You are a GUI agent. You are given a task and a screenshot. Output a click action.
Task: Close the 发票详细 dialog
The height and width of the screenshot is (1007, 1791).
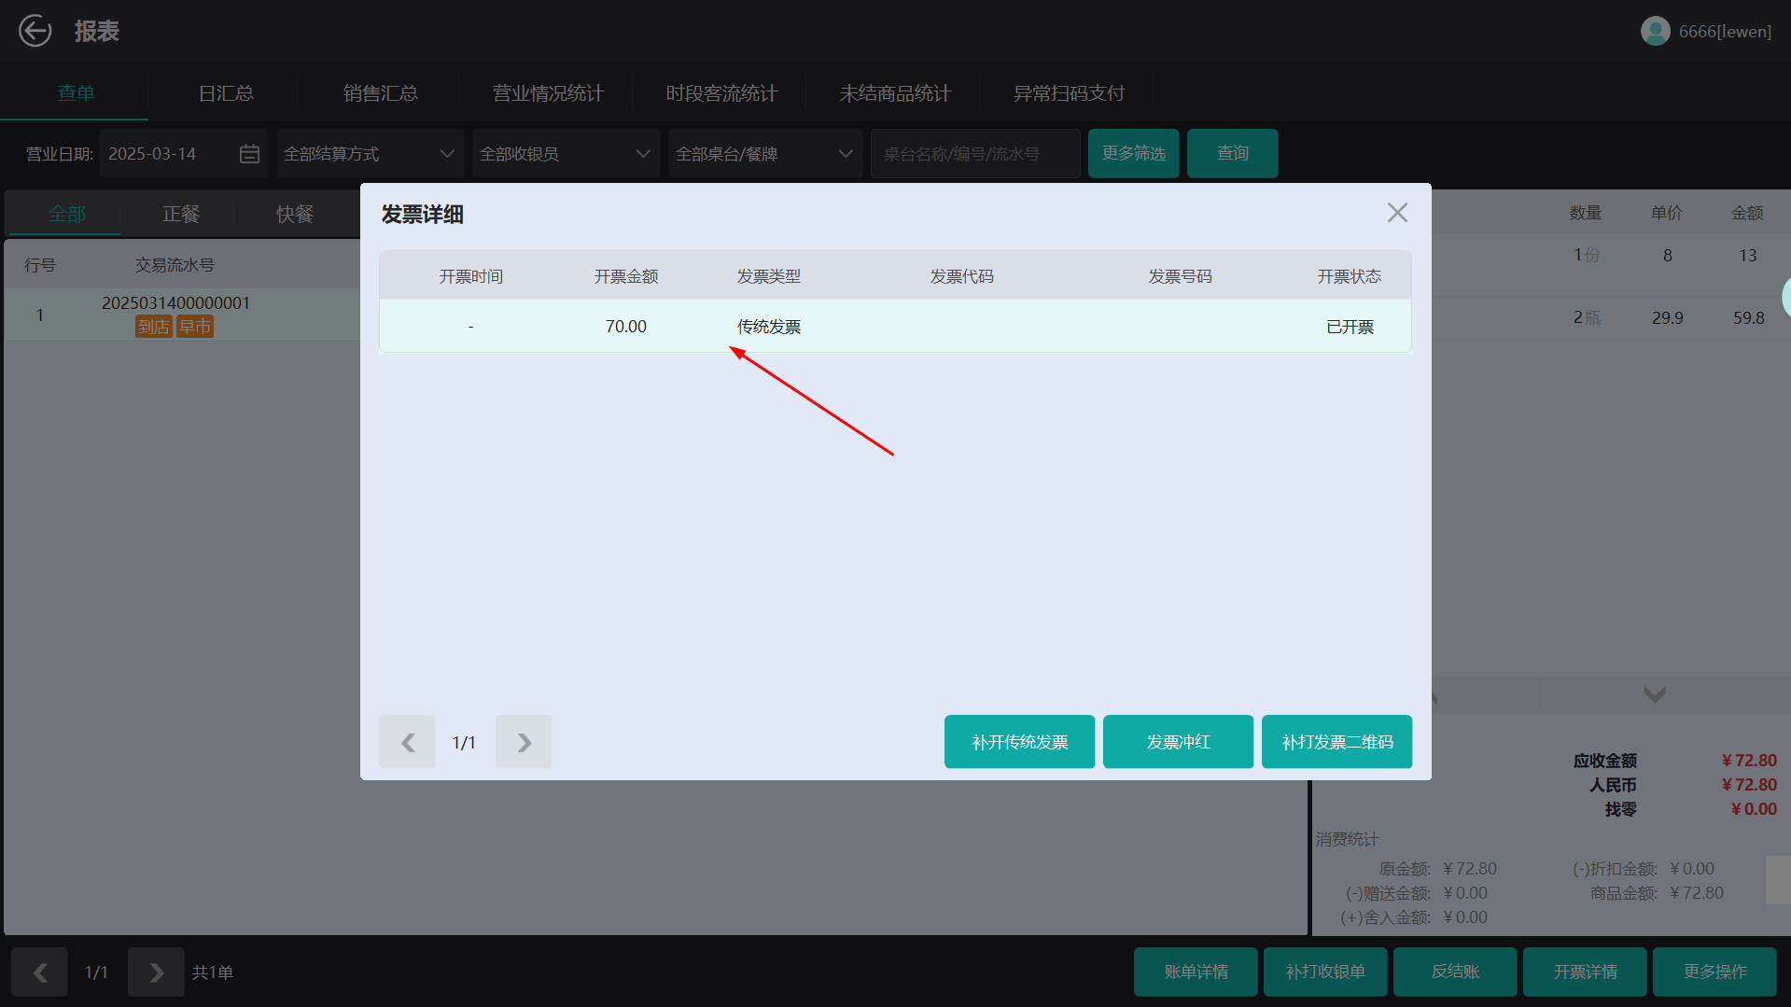[1396, 212]
